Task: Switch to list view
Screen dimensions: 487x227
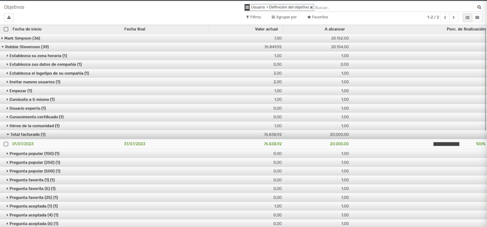Action: point(467,17)
